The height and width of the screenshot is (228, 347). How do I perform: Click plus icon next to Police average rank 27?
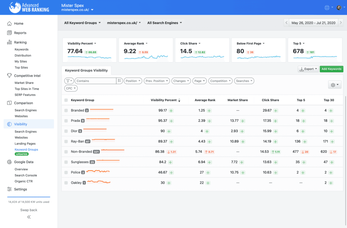(x=208, y=173)
